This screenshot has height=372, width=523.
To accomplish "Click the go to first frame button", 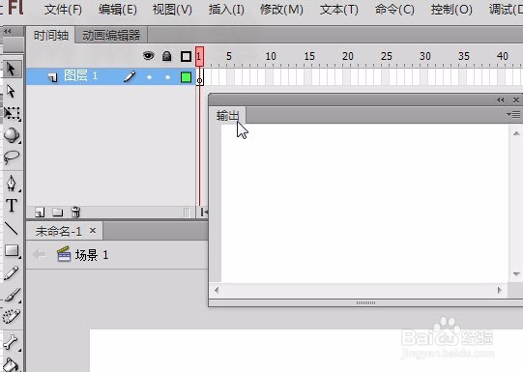I will click(204, 212).
